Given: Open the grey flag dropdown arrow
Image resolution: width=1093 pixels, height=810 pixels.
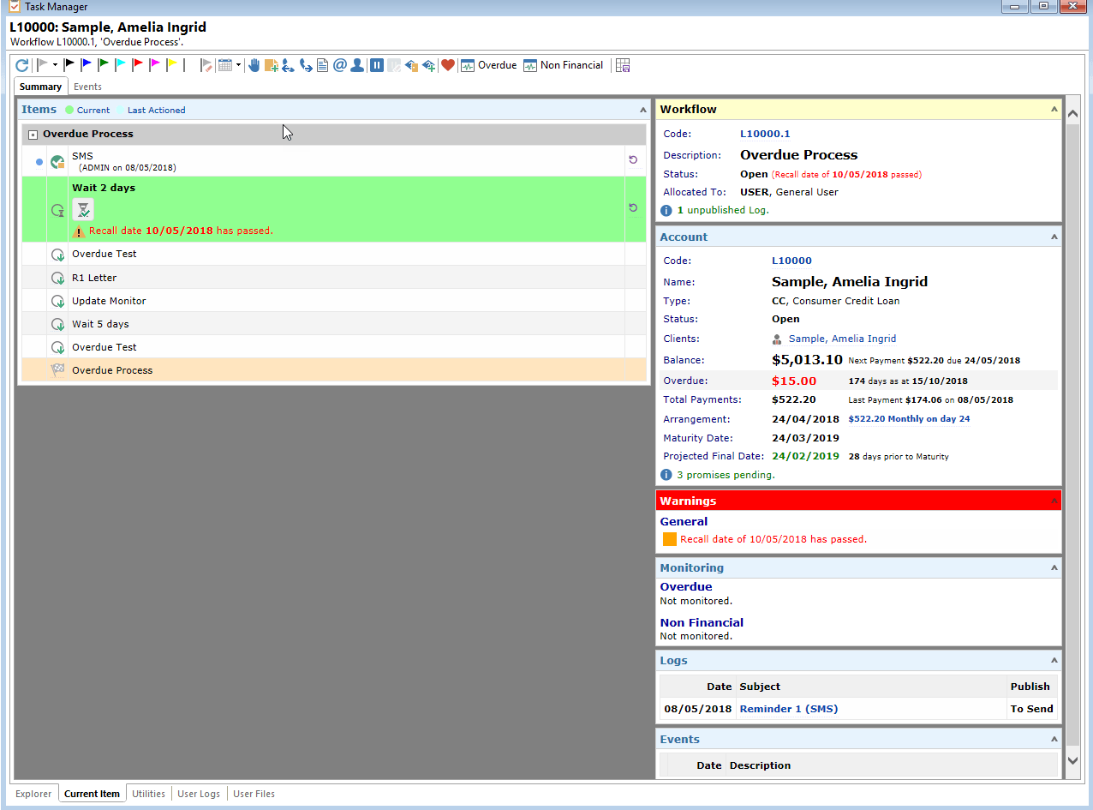Looking at the screenshot, I should click(55, 65).
